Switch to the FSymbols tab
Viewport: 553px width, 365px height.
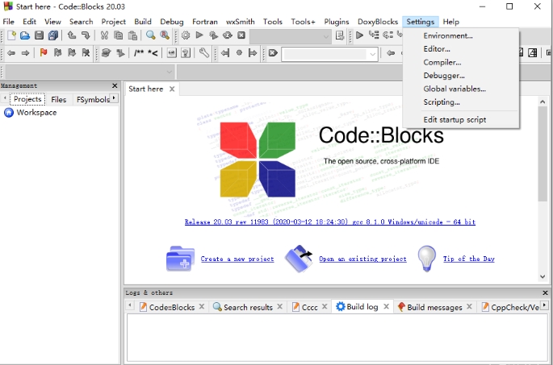click(x=93, y=100)
